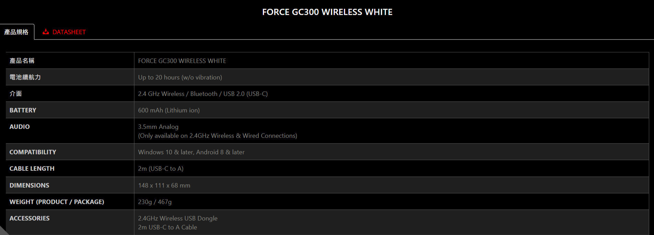
Task: Select the 產品規格 tab
Action: [16, 32]
